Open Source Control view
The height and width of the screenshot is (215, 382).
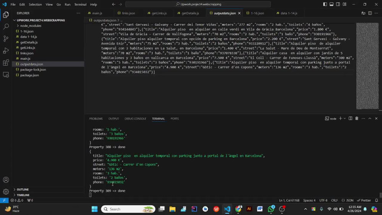(6, 39)
